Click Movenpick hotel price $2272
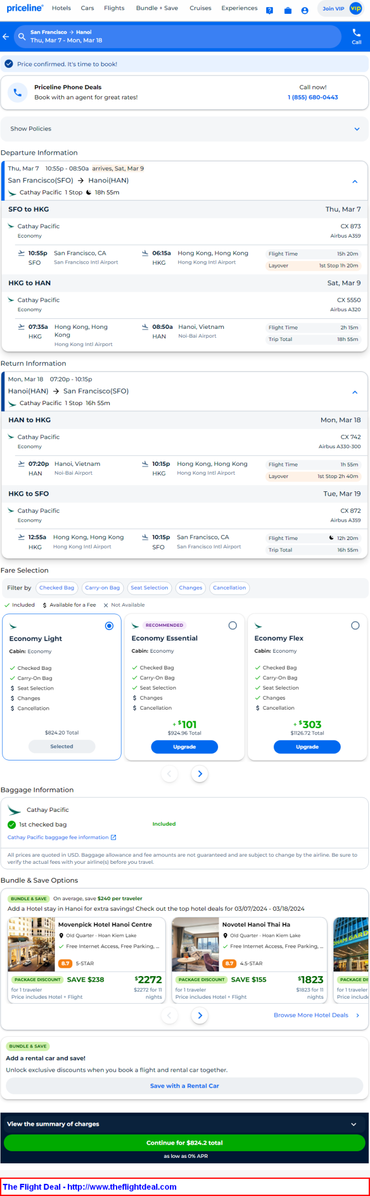Screen dimensions: 370x1196 point(148,980)
